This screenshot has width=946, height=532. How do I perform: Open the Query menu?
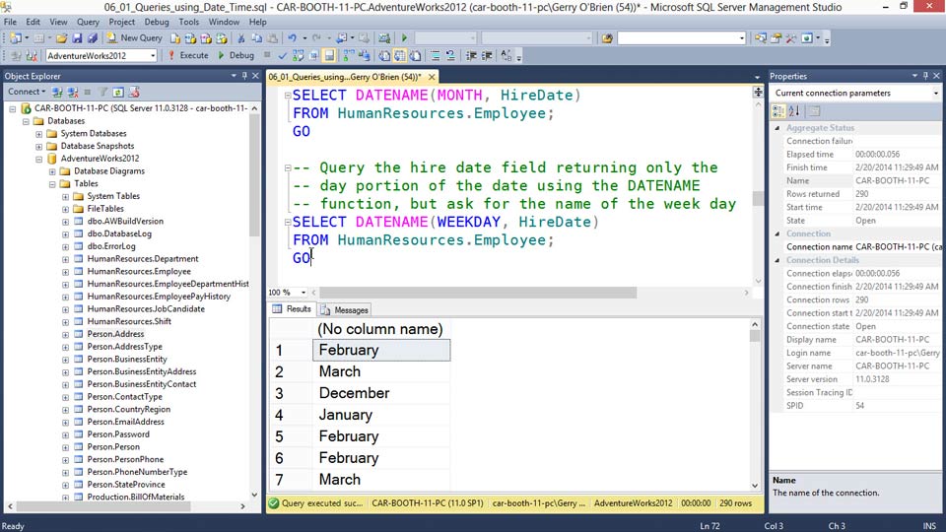click(x=88, y=22)
